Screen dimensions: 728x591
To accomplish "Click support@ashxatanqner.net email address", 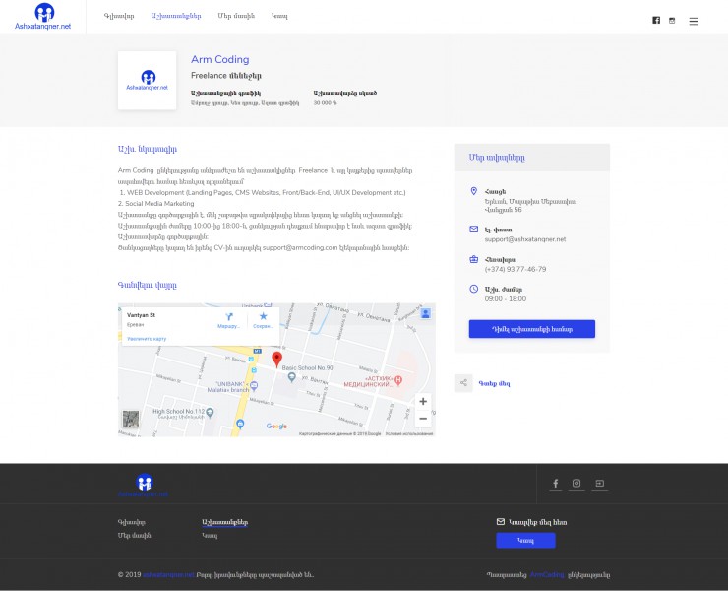I will tap(525, 239).
